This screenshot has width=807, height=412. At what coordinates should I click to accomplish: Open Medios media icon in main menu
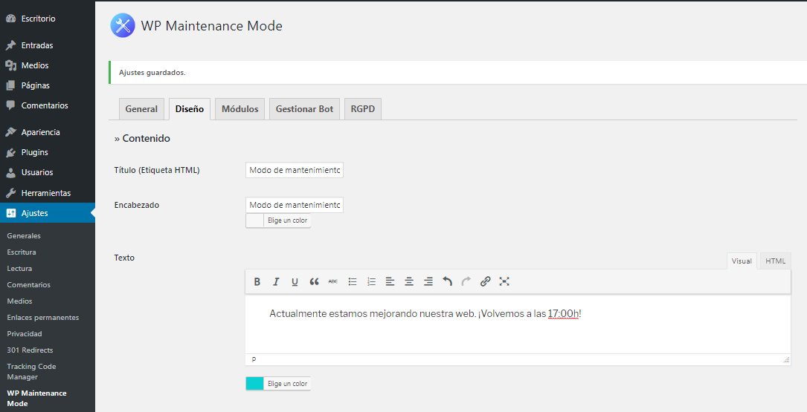[11, 65]
